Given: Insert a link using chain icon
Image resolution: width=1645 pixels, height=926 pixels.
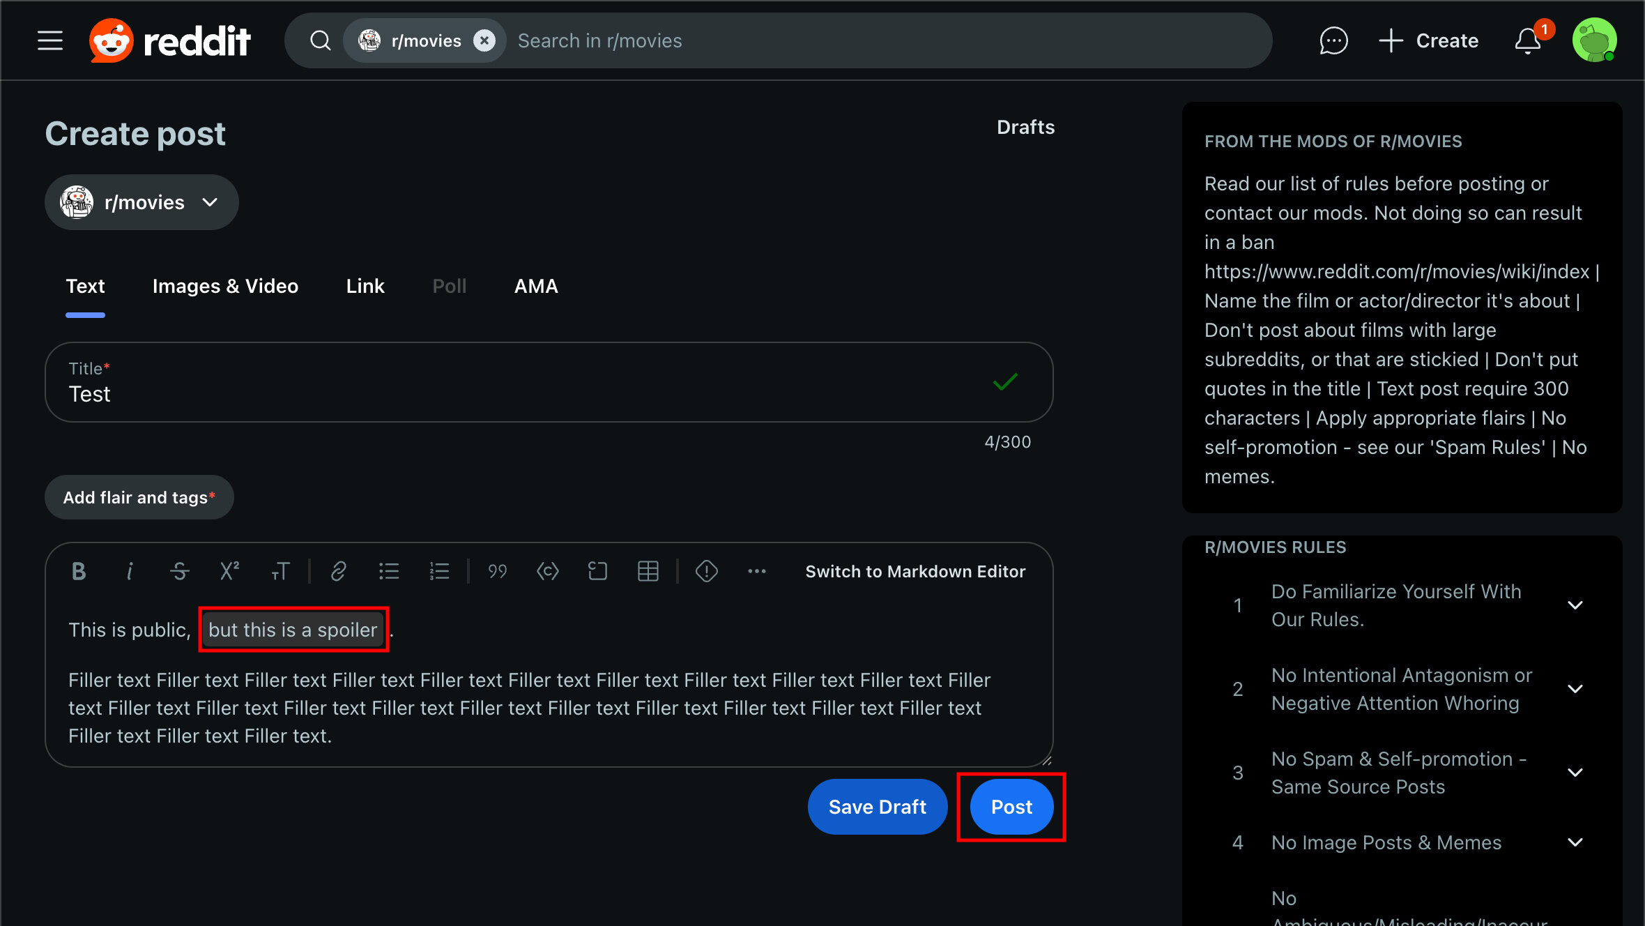Looking at the screenshot, I should pos(339,571).
